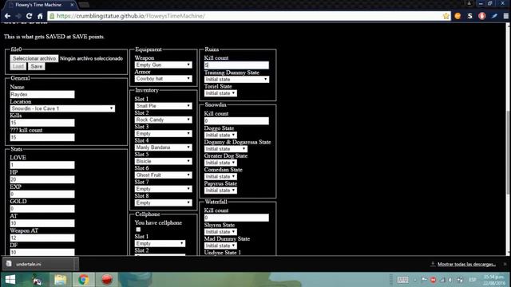
Task: Click the system clock in the taskbar
Action: click(494, 280)
